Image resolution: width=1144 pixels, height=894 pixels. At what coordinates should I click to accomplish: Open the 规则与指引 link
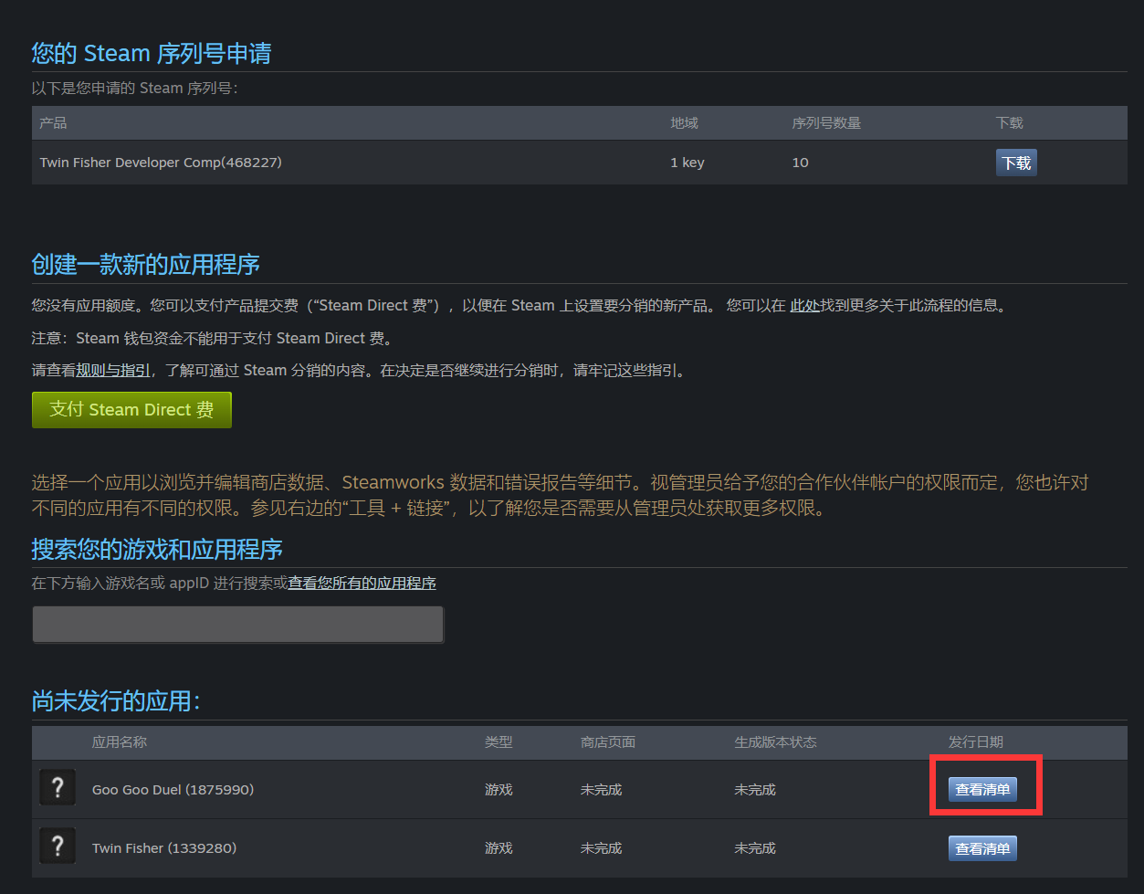click(113, 371)
